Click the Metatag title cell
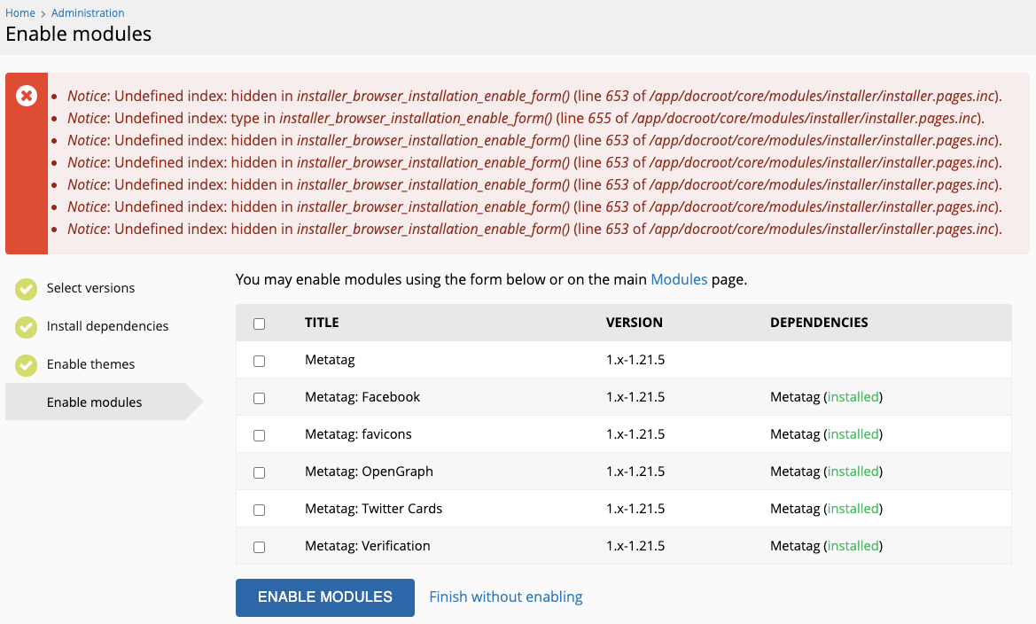The width and height of the screenshot is (1036, 624). (330, 360)
